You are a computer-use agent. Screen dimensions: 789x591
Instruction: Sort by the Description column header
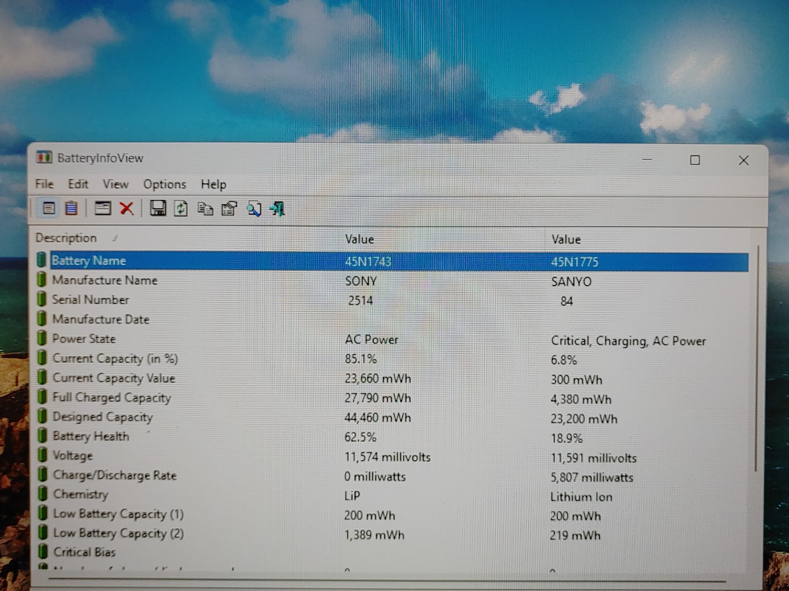coord(67,238)
